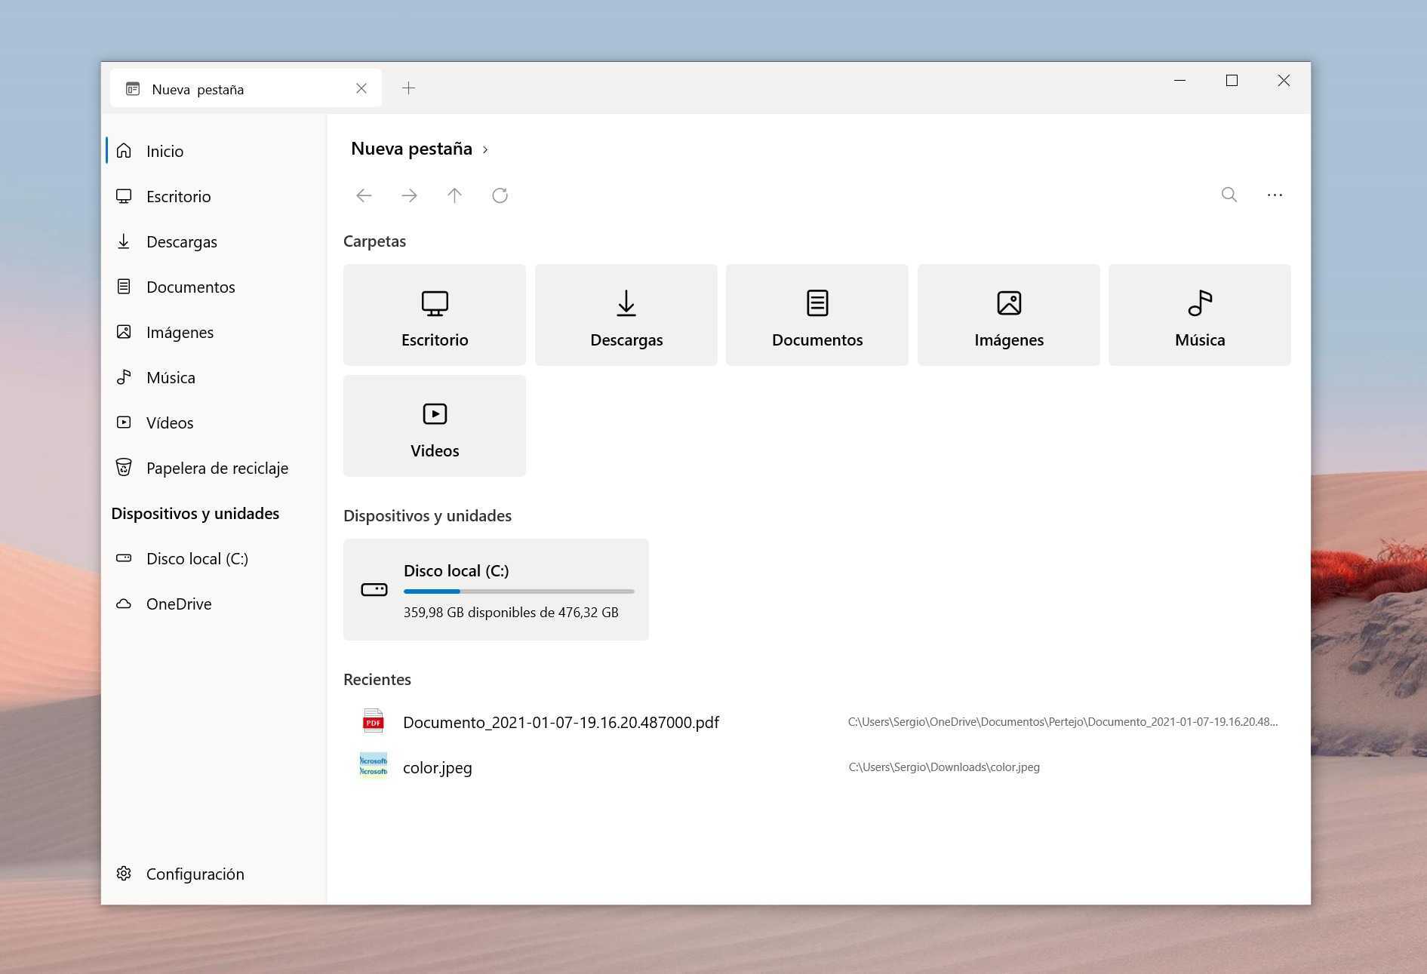Minimize the file manager window
The image size is (1427, 974).
coord(1180,80)
